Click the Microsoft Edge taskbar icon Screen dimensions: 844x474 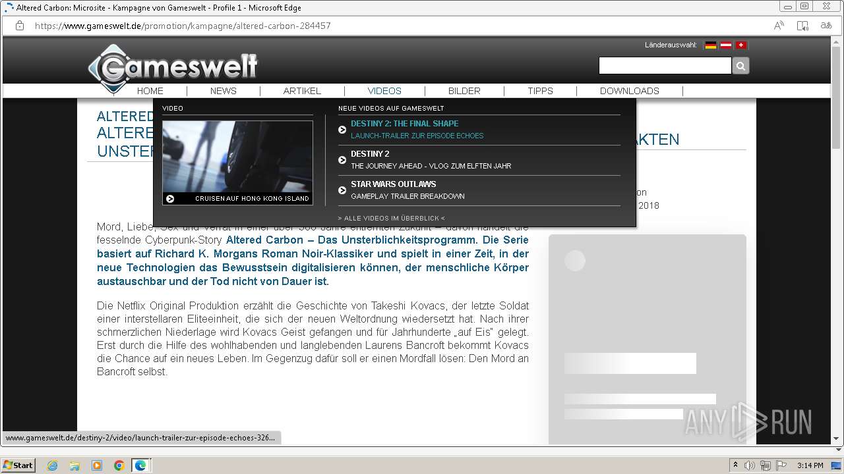(x=140, y=465)
